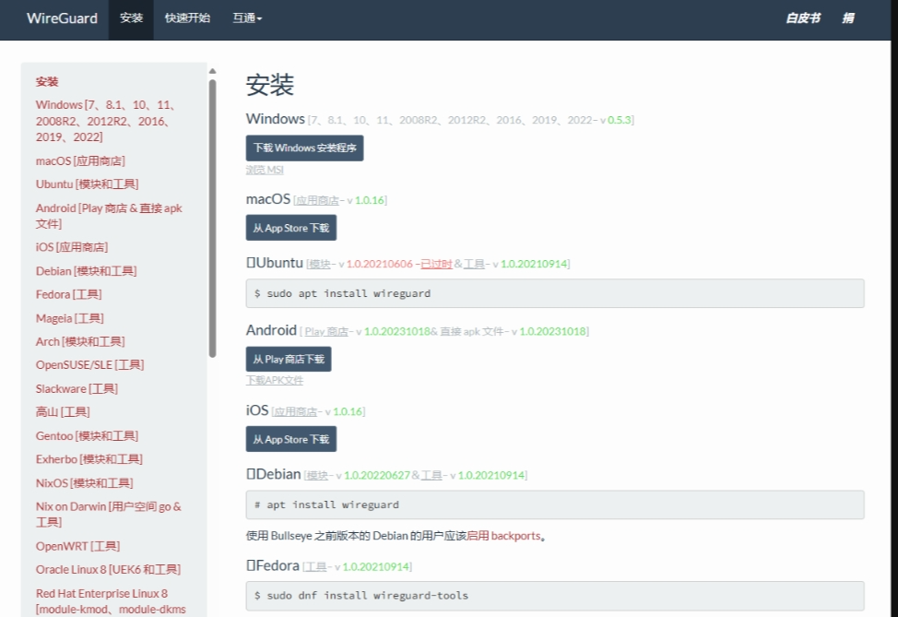Select sidebar Debian [模块和工具] entry
This screenshot has width=898, height=617.
(86, 271)
